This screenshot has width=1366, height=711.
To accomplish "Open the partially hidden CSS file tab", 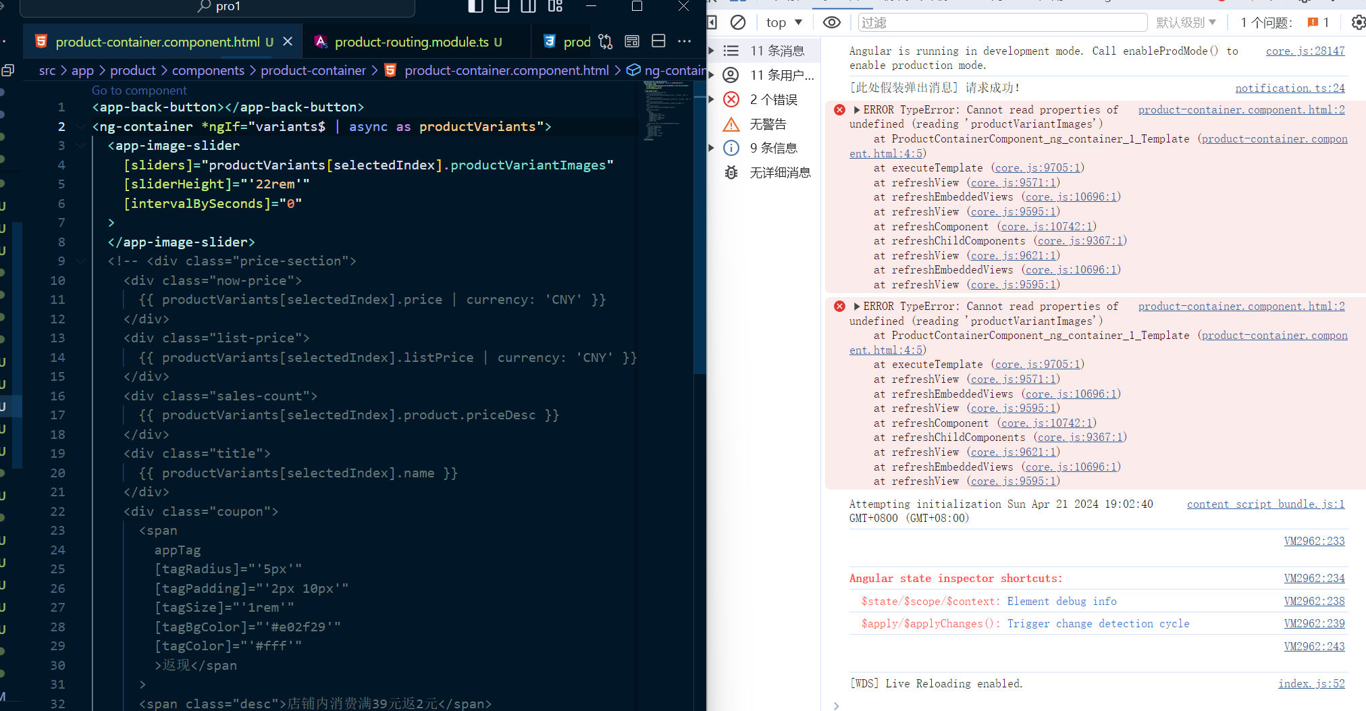I will pos(567,42).
